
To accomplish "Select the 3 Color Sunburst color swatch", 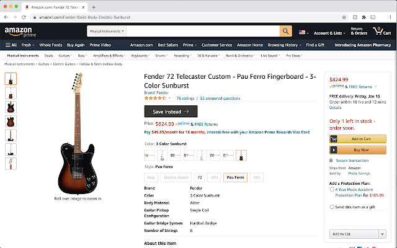I will click(x=241, y=155).
